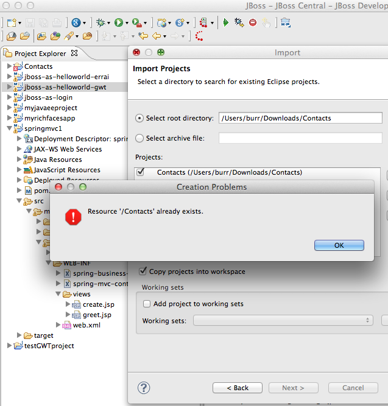The width and height of the screenshot is (388, 406).
Task: Select the 'Select root directory' radio button
Action: pos(139,118)
